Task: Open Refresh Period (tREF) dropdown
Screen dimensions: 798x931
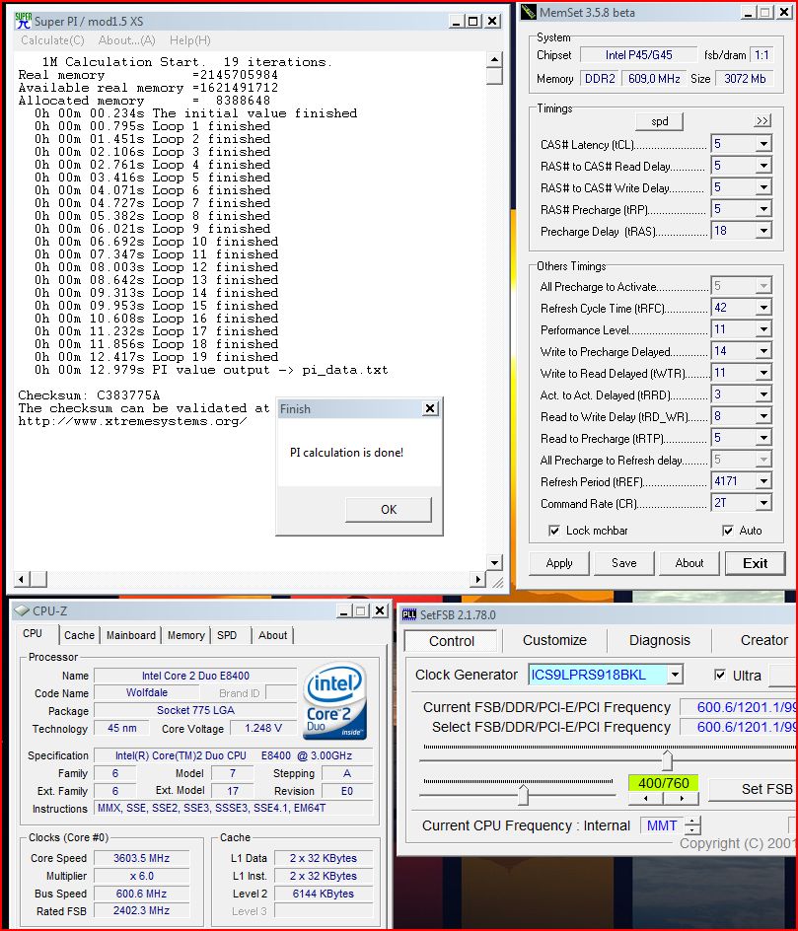Action: click(x=764, y=481)
